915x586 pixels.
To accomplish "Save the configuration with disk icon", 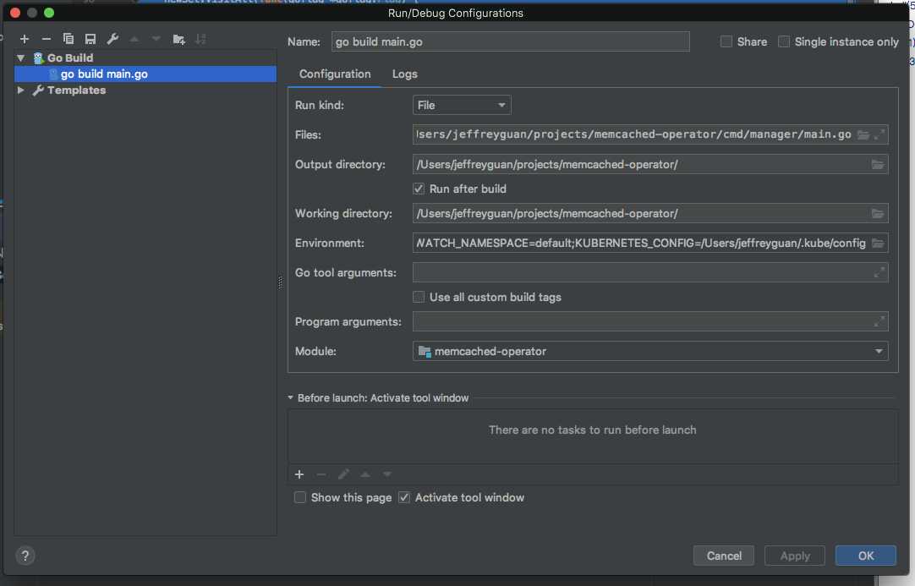I will 90,39.
